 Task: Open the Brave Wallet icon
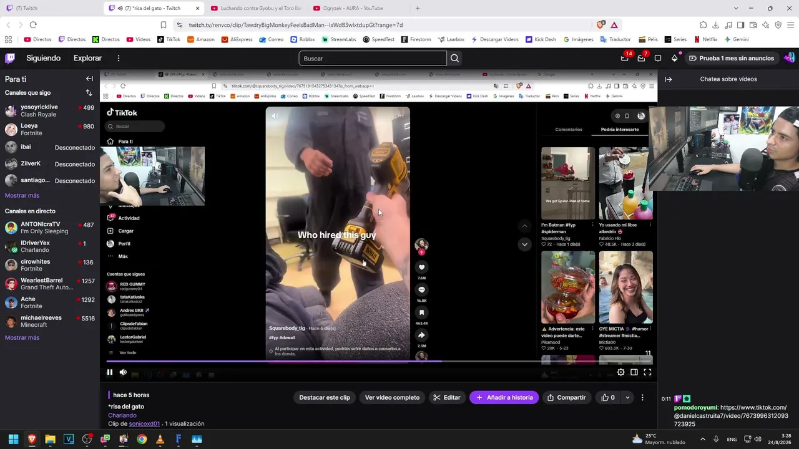click(x=753, y=25)
